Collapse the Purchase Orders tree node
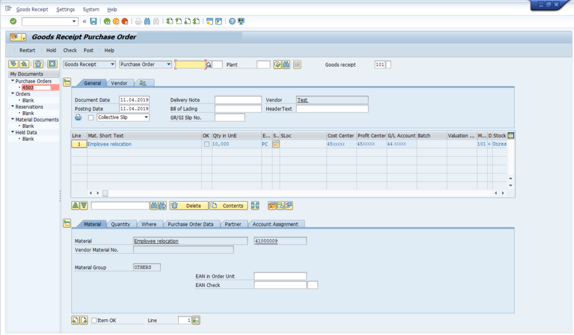The width and height of the screenshot is (574, 335). [x=12, y=81]
